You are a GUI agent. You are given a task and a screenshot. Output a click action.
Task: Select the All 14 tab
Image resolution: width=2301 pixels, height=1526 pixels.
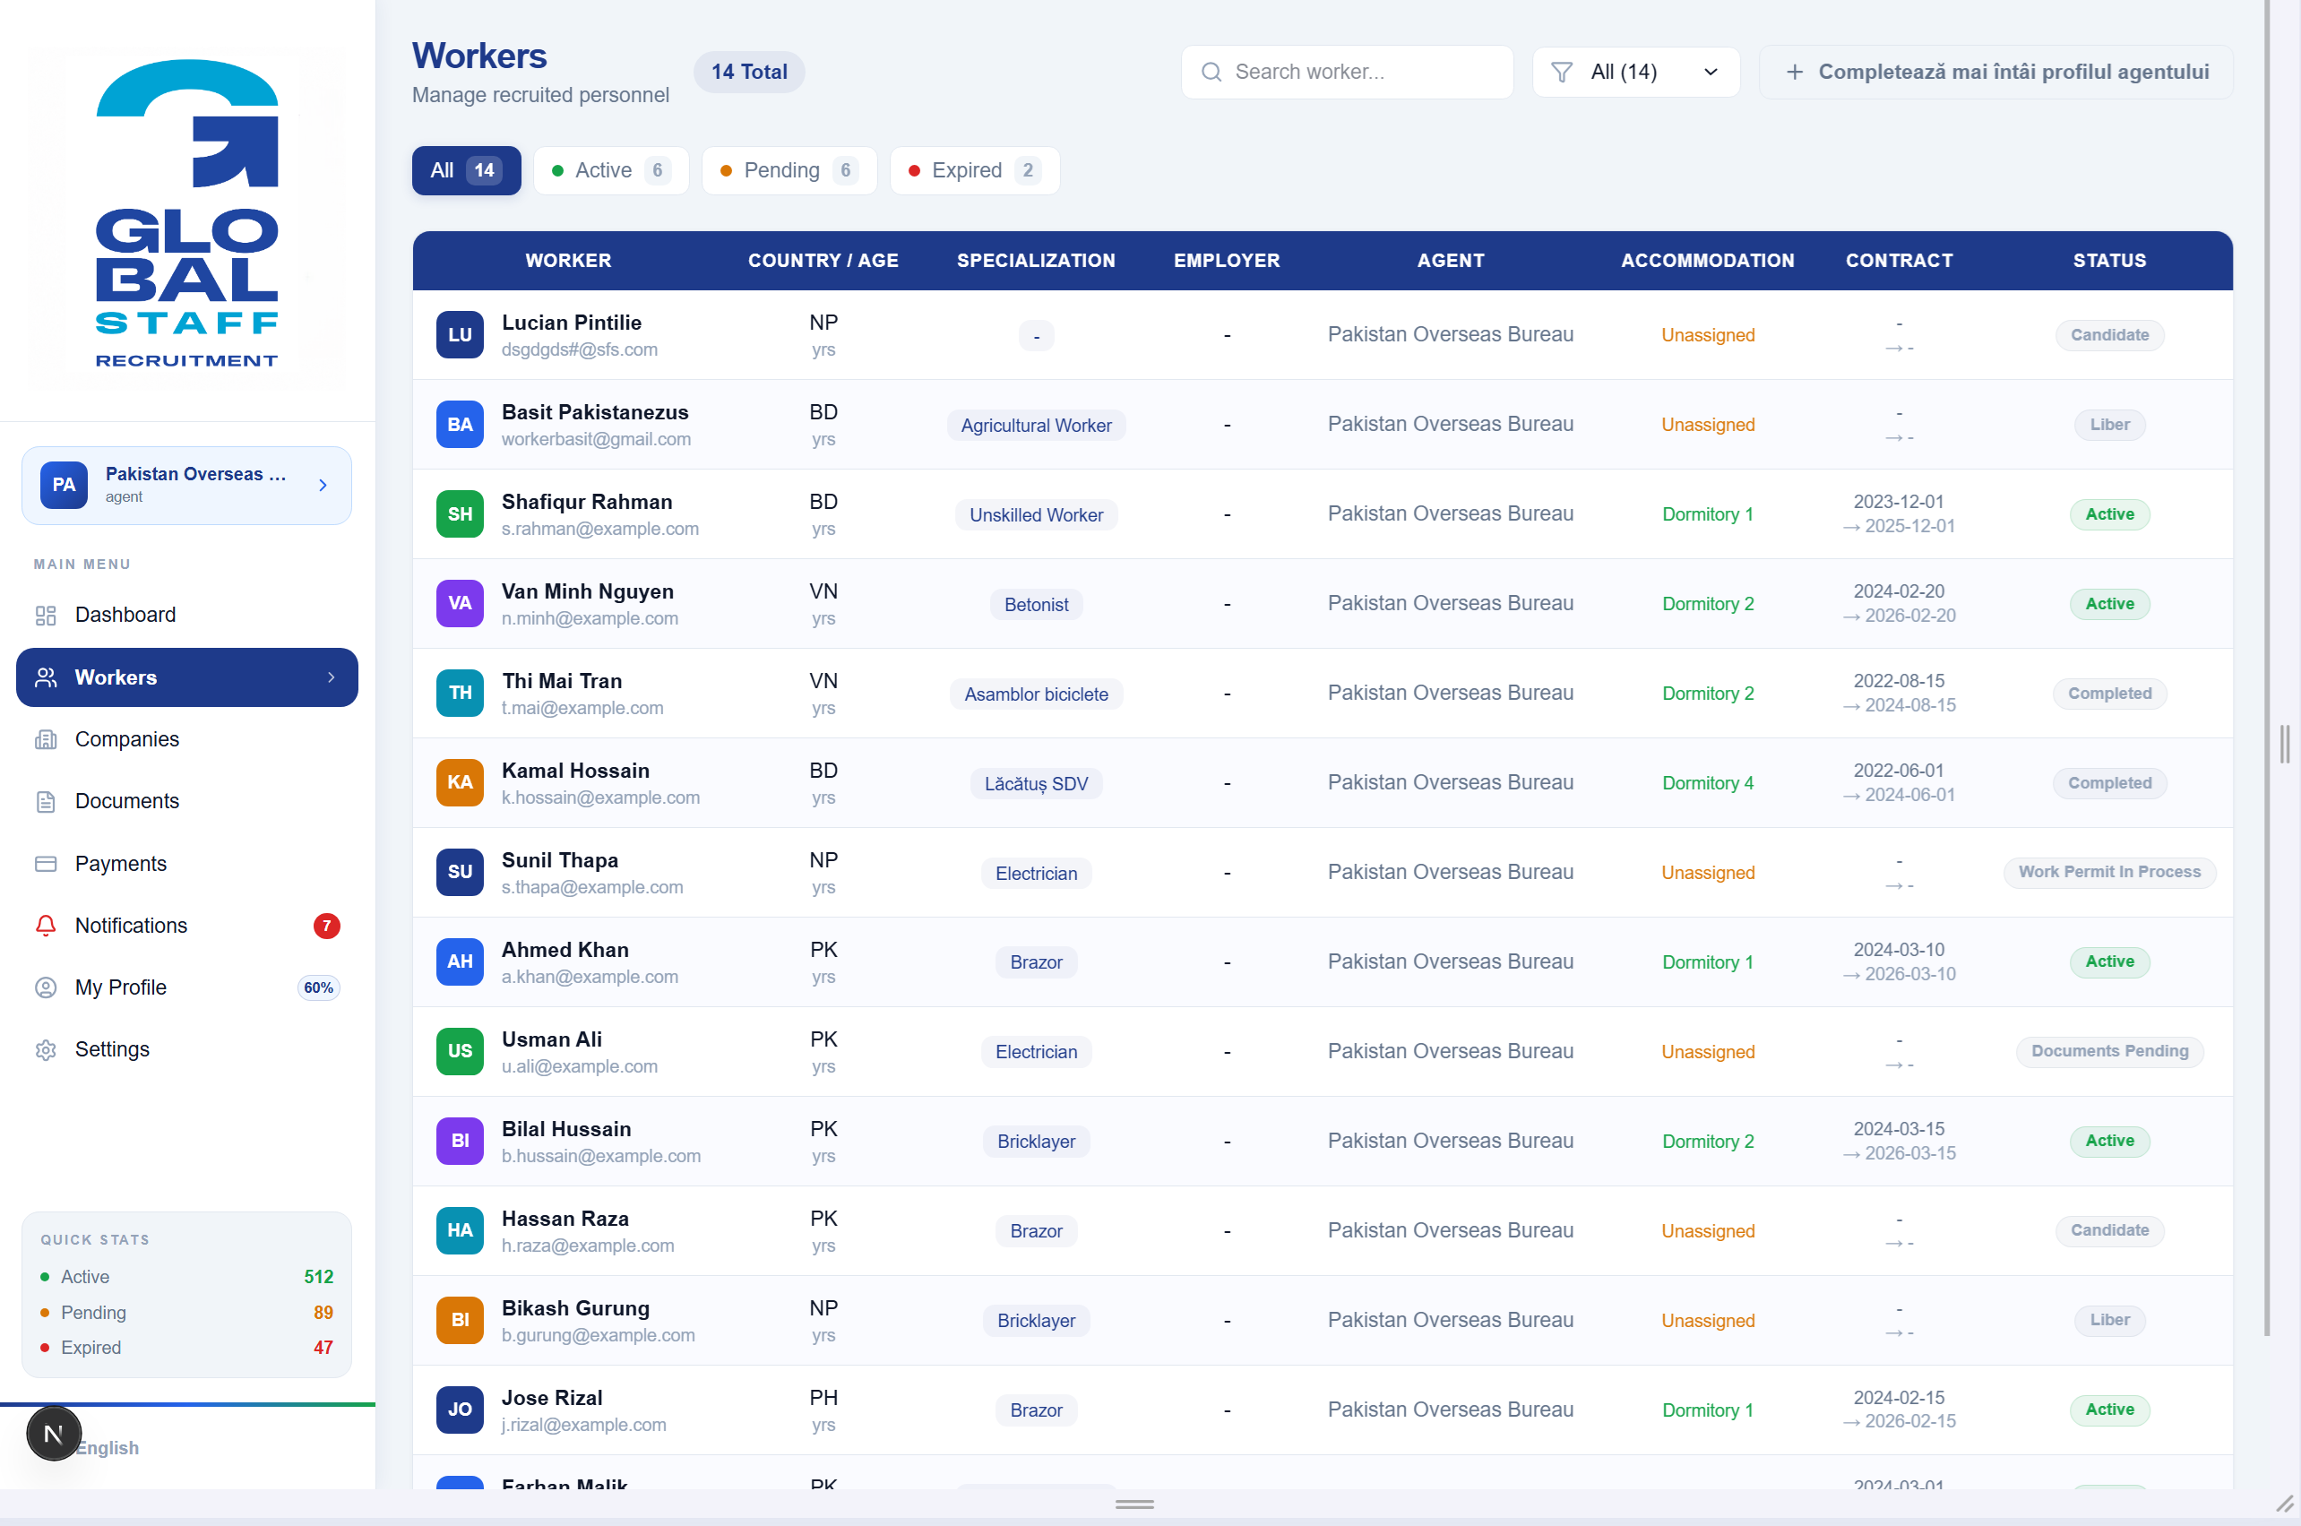coord(466,170)
